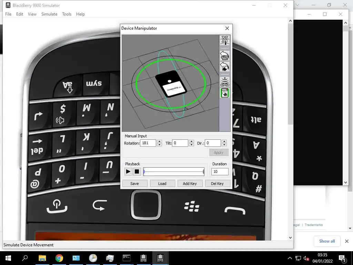
Task: Click the alt key on device keyboard
Action: tap(256, 120)
